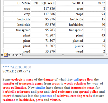
Task: Select the highlighted web layout view icon
Action: [6, 55]
